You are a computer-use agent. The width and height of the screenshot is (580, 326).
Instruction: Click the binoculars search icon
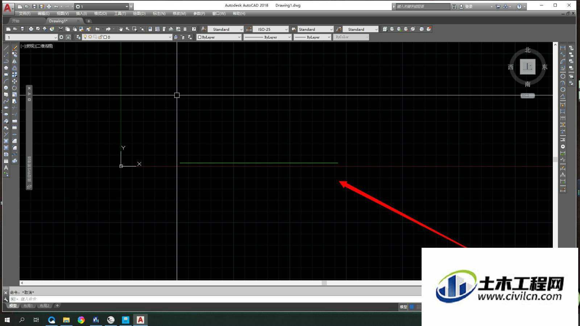(454, 7)
